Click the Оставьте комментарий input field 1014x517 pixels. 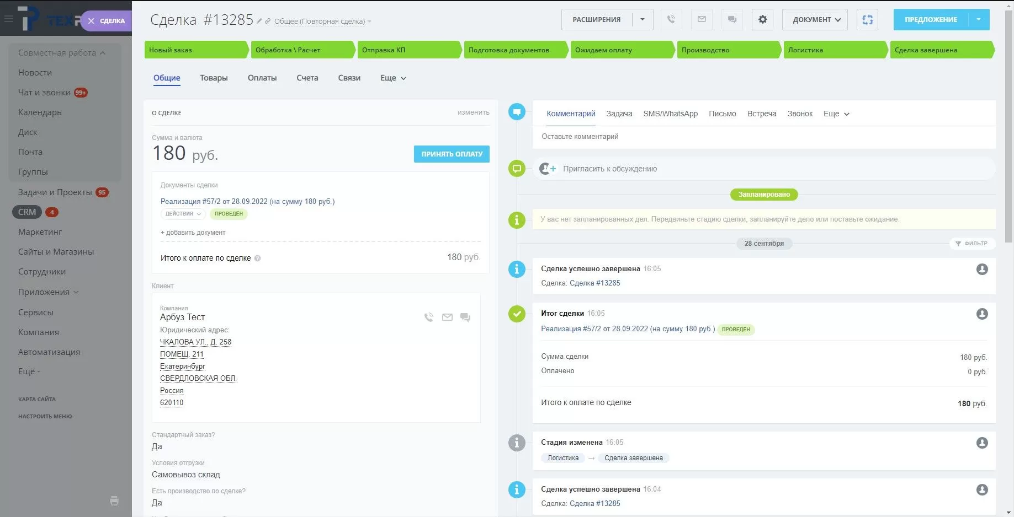pyautogui.click(x=762, y=137)
